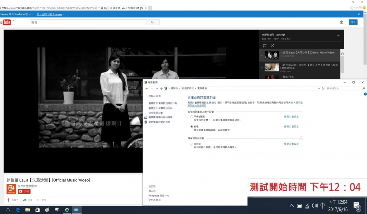Click playlist scroll-up arrow
This screenshot has height=214, width=367.
point(342,53)
